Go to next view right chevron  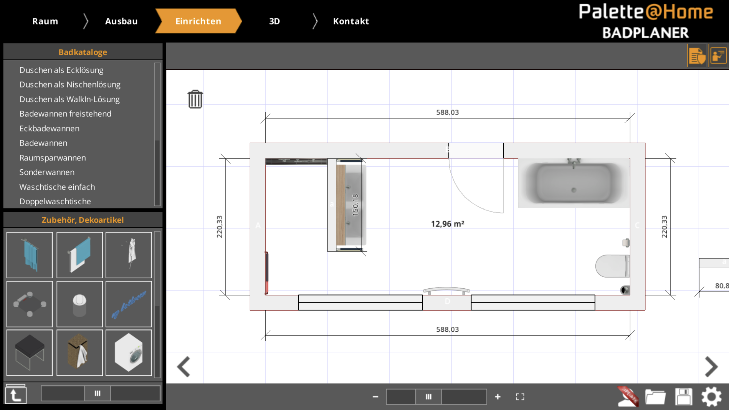point(711,366)
